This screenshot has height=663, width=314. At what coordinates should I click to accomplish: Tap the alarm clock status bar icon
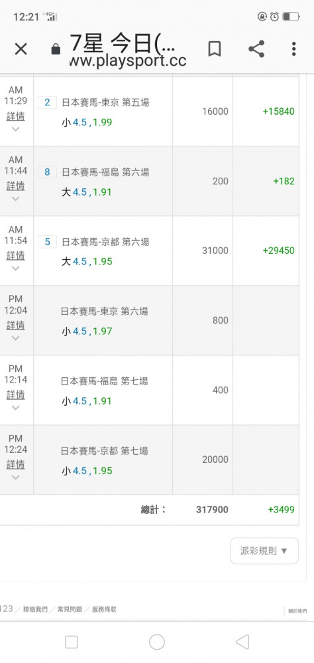(274, 17)
